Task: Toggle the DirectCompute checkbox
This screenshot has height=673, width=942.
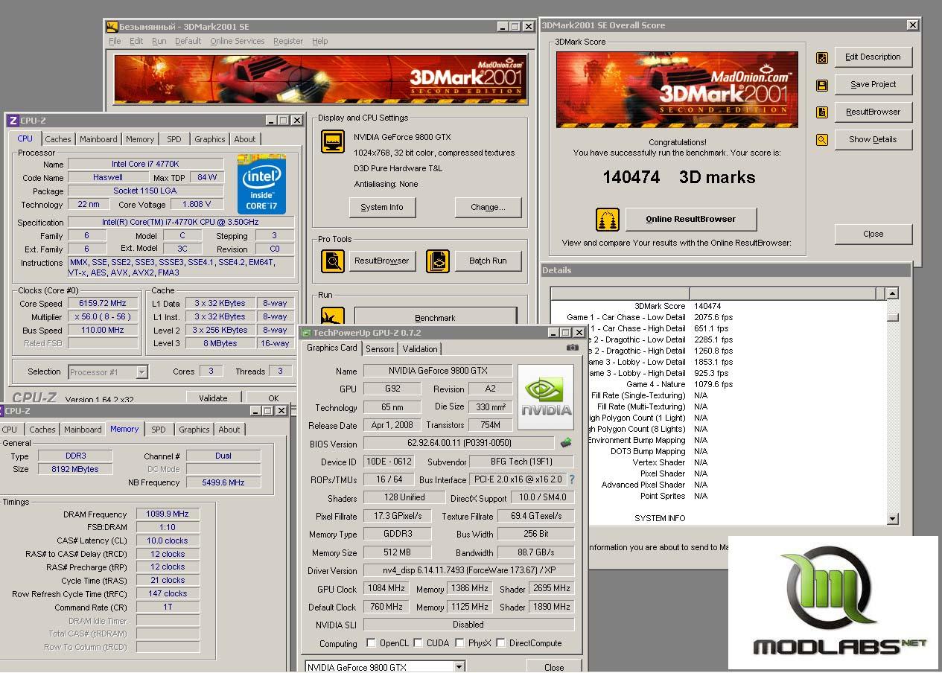Action: click(x=501, y=643)
